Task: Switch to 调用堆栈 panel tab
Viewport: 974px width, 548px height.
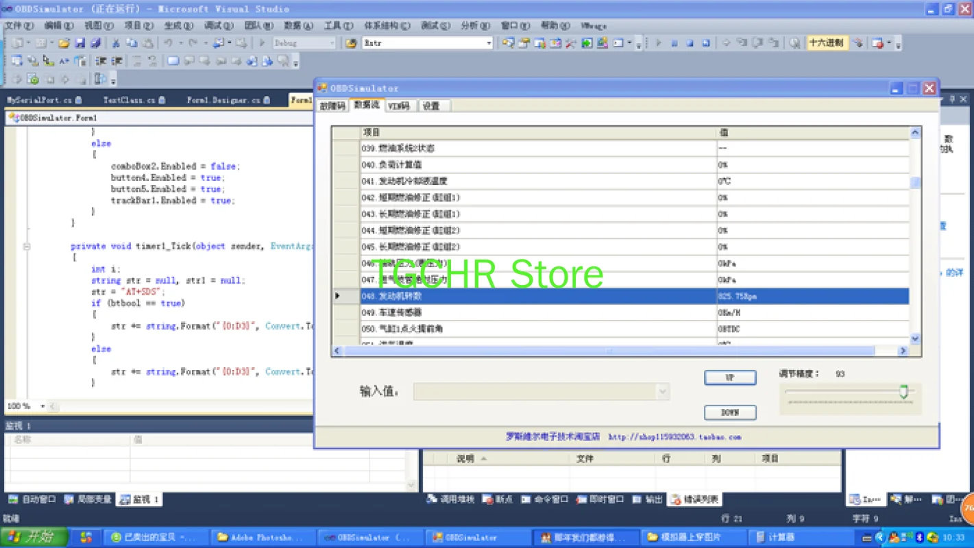Action: pyautogui.click(x=450, y=499)
